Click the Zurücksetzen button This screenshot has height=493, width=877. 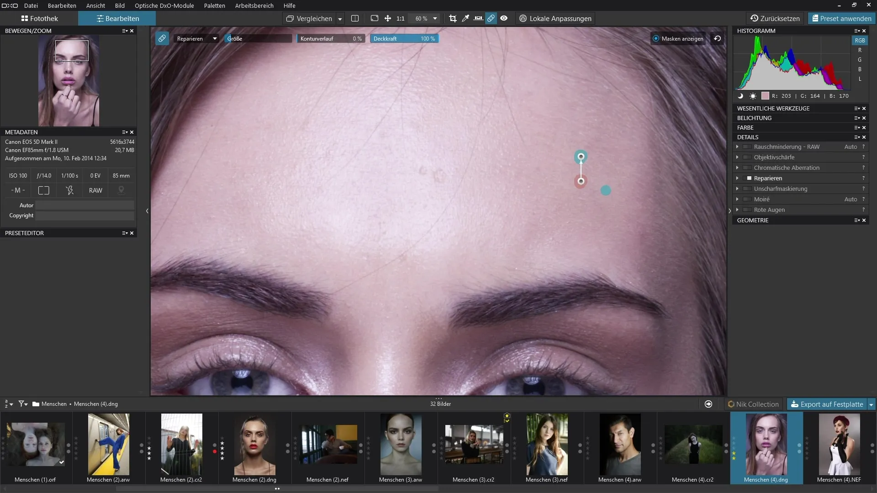tap(775, 18)
